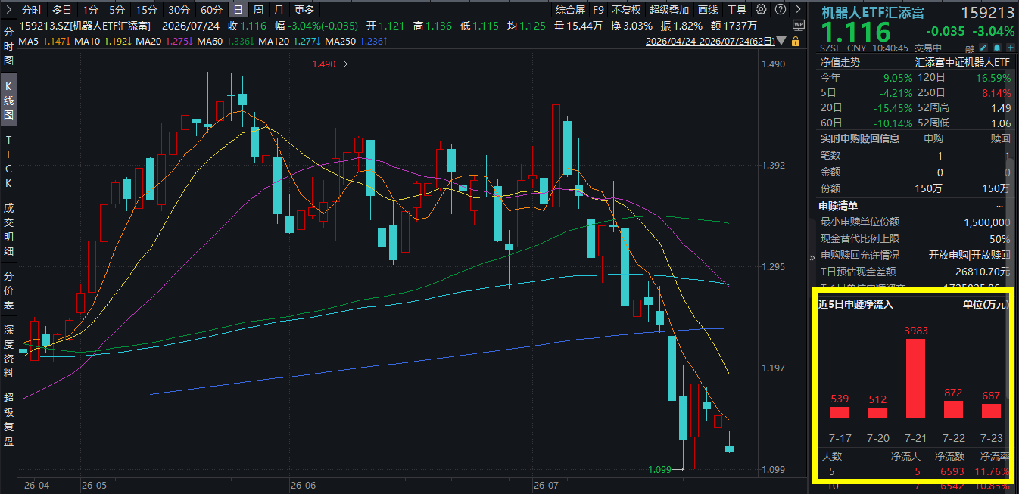
Task: Select the 周 weekly period tab
Action: coord(258,10)
